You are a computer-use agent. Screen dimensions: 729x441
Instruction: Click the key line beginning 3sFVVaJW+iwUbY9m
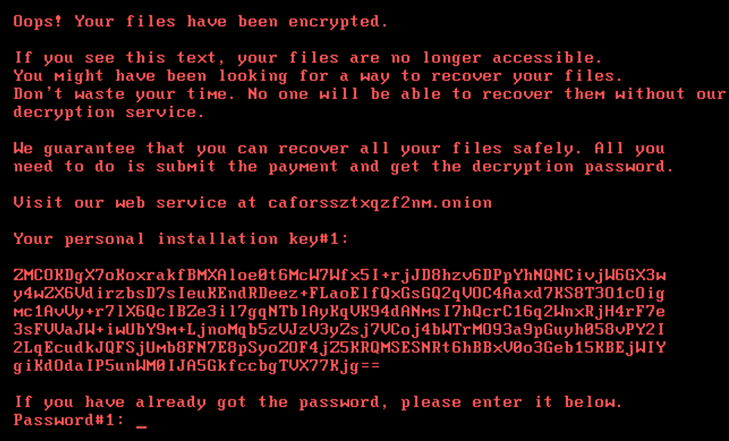339,330
